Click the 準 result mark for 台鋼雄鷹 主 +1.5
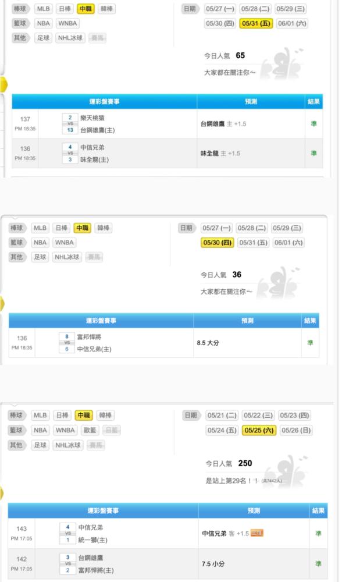The height and width of the screenshot is (582, 342). click(314, 123)
